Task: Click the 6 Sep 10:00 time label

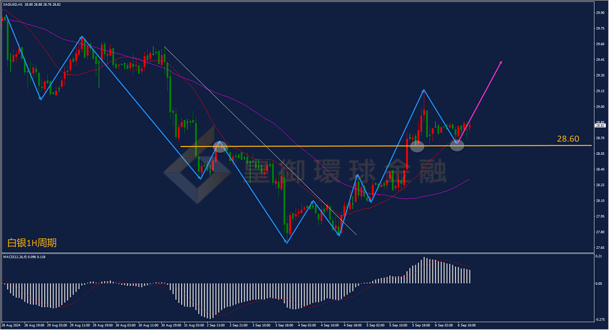Action: tap(466, 325)
